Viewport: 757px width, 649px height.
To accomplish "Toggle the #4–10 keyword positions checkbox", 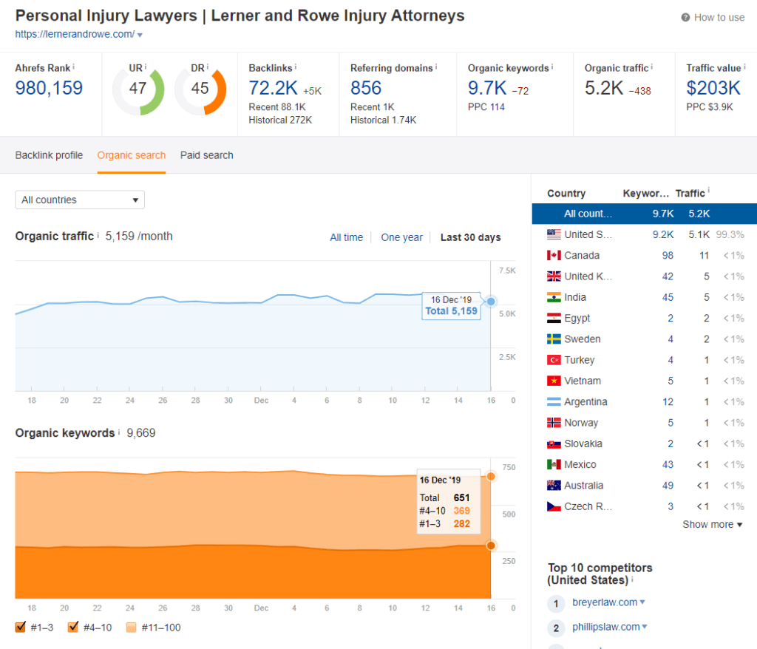I will click(x=73, y=628).
